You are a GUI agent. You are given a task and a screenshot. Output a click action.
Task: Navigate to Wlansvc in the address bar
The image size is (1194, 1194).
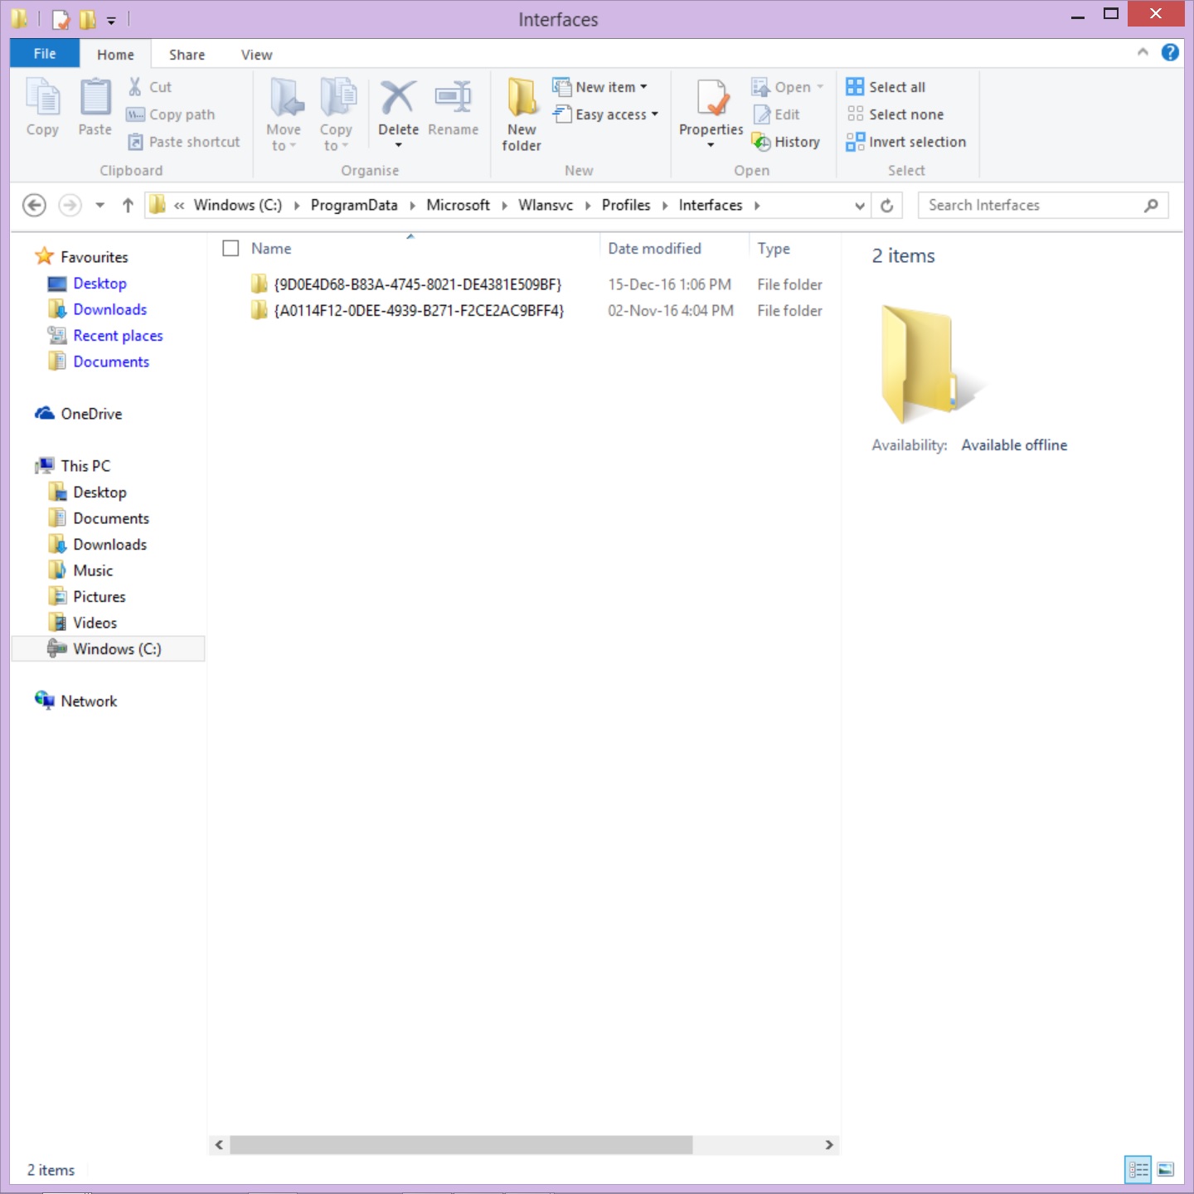[x=546, y=205]
